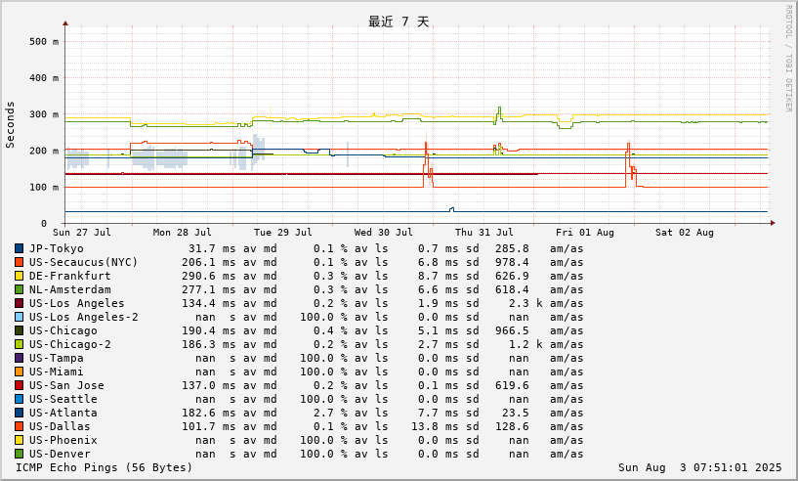Click the US-Atlanta legend color swatch
The width and height of the screenshot is (798, 481).
pos(19,413)
